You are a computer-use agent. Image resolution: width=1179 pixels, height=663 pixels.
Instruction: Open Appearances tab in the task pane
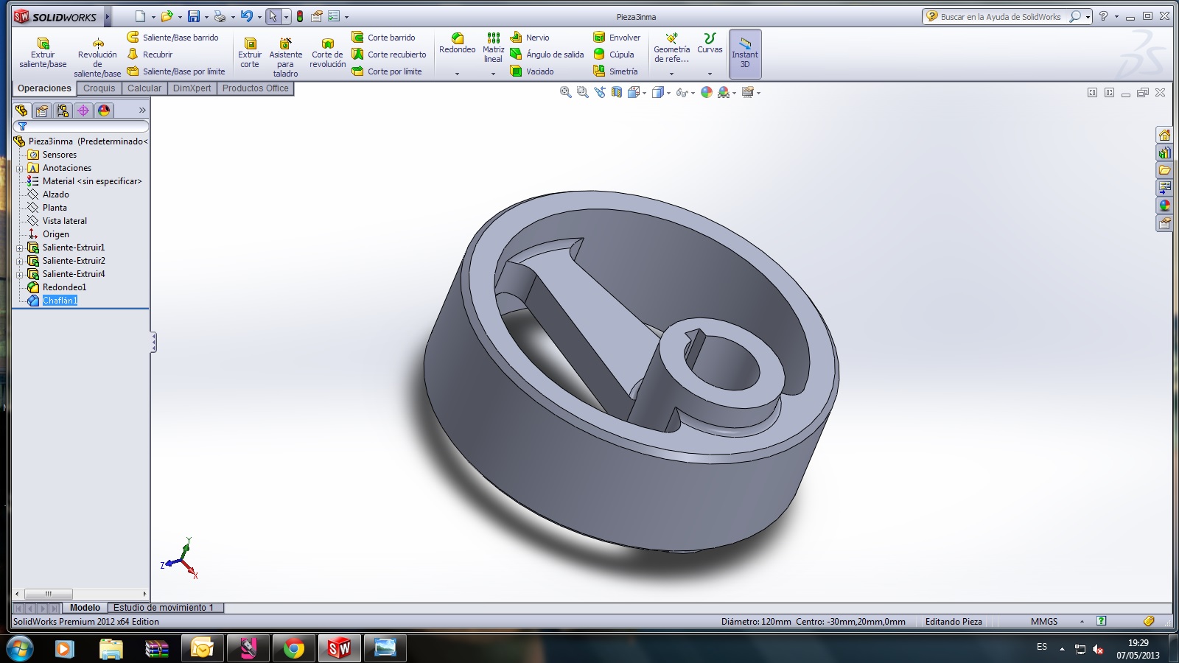click(x=1164, y=206)
